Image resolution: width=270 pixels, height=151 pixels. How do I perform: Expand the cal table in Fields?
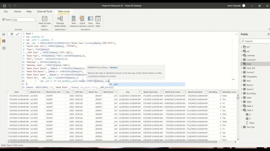point(242,51)
